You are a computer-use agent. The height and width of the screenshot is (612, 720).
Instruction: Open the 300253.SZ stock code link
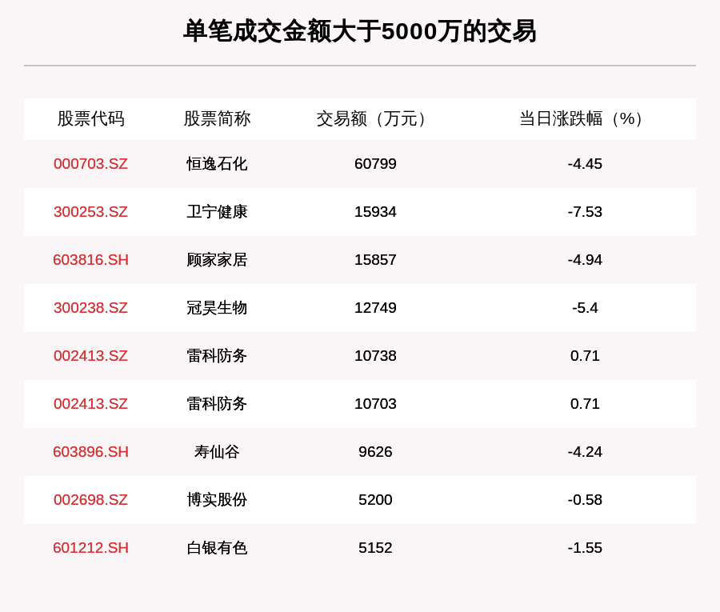tap(90, 212)
